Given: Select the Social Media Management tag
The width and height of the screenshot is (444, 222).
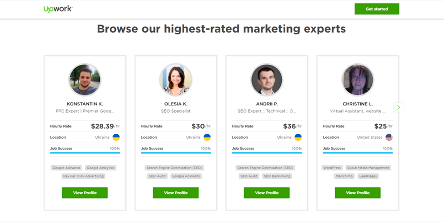Looking at the screenshot, I should [367, 168].
